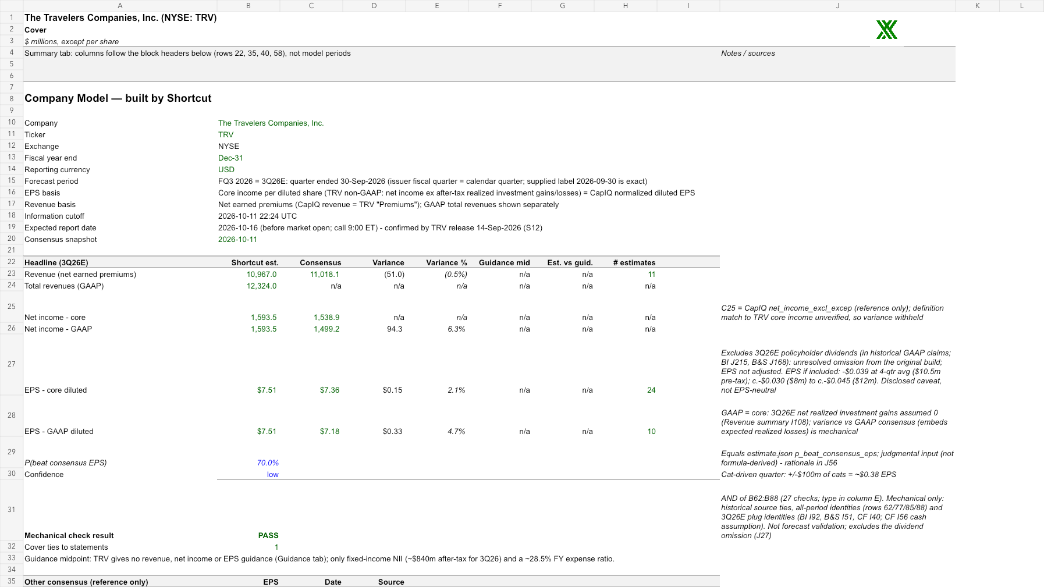Select the 'Guidance mid' column heading

pyautogui.click(x=504, y=262)
